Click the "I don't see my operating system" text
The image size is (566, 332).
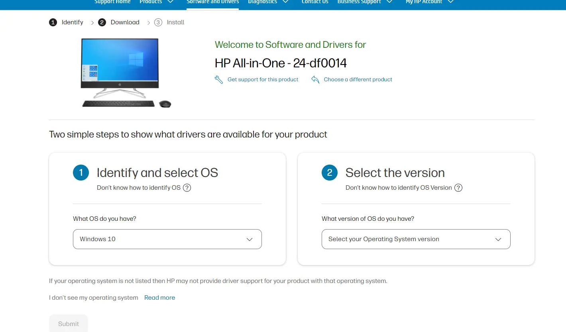pos(94,298)
